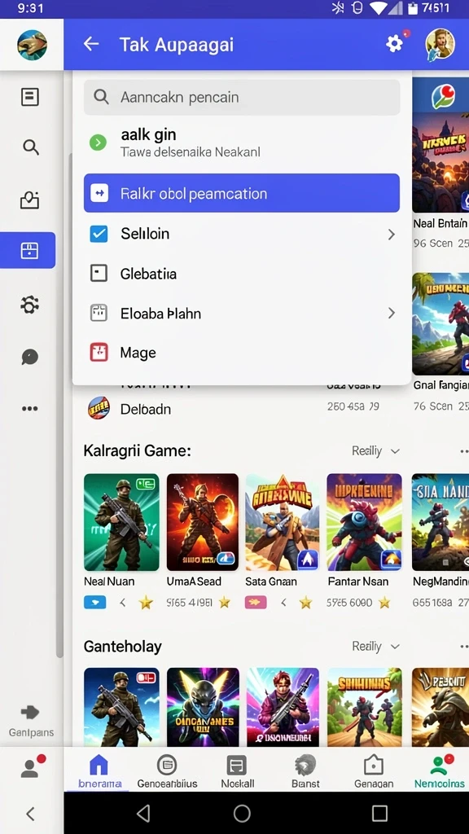This screenshot has width=469, height=834.
Task: Click the Kalragrii Game: section heading
Action: 137,451
